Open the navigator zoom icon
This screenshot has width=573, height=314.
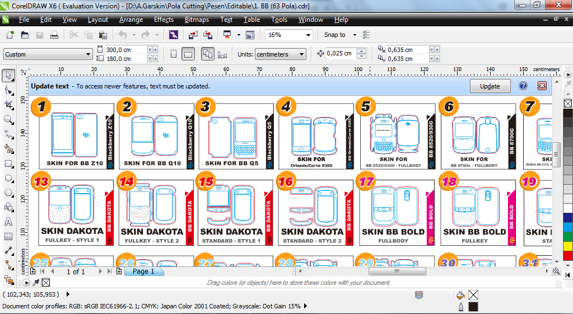point(556,271)
